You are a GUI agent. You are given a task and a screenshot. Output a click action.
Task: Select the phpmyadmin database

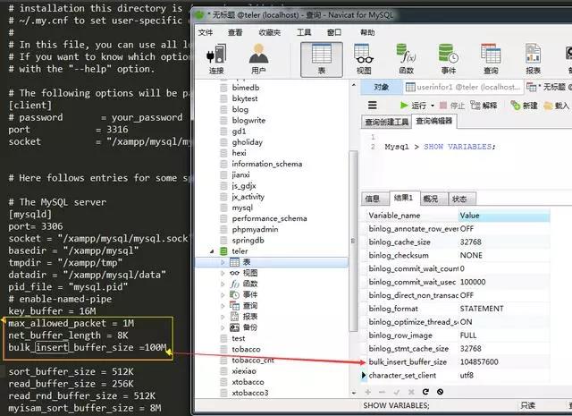coord(255,229)
